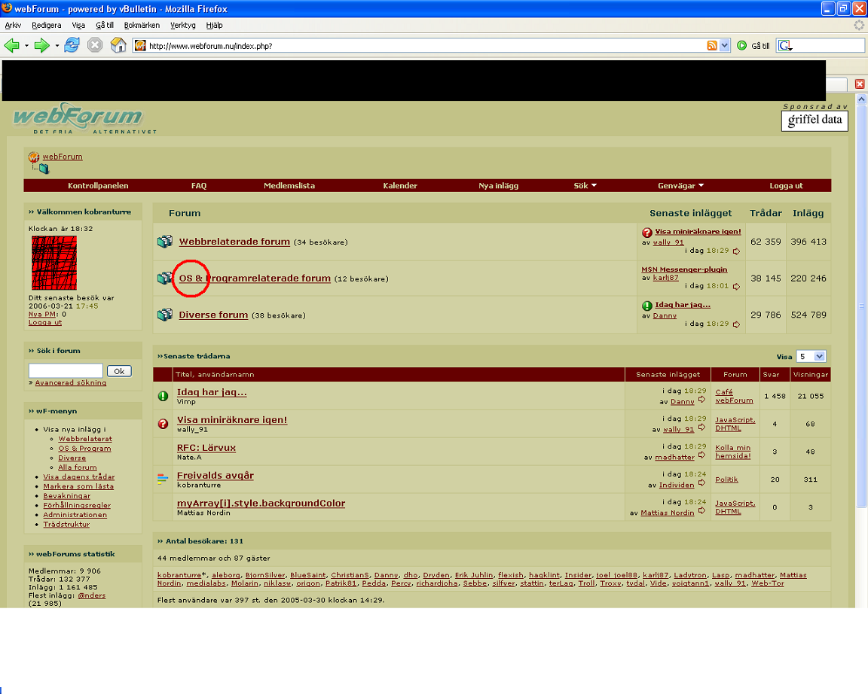Reload the page with the refresh icon
The height and width of the screenshot is (694, 868).
(x=72, y=45)
